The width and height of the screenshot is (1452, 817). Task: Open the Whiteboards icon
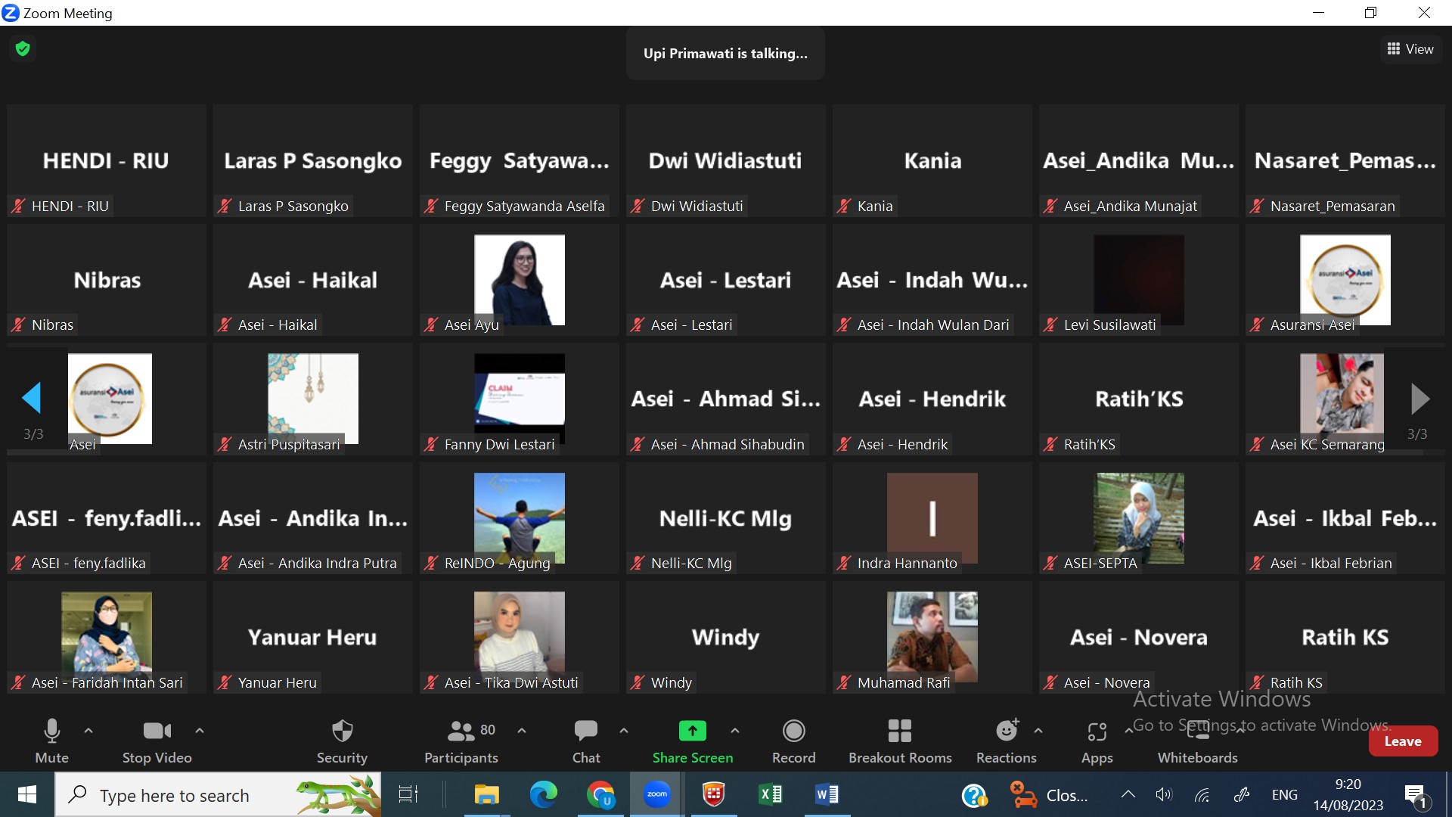[1198, 731]
